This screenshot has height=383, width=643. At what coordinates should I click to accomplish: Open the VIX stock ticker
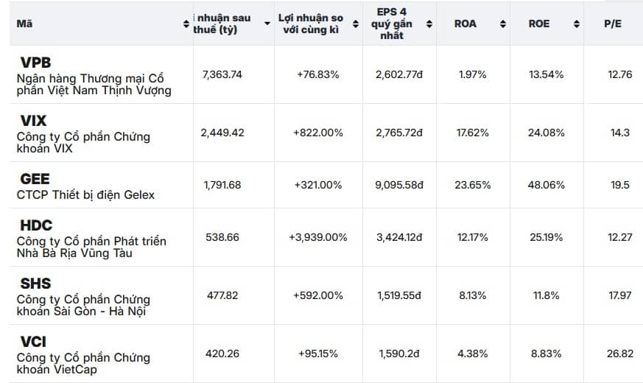click(33, 122)
